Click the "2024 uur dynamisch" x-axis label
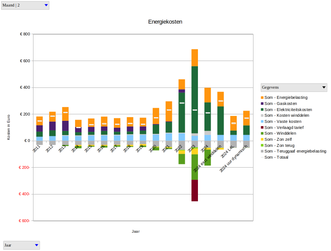The width and height of the screenshot is (331, 251). point(234,159)
